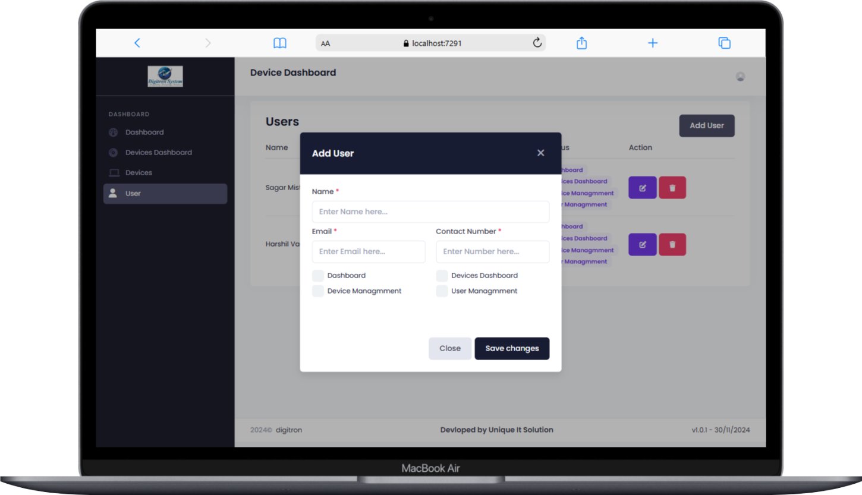
Task: Click the browser back arrow
Action: (x=137, y=43)
